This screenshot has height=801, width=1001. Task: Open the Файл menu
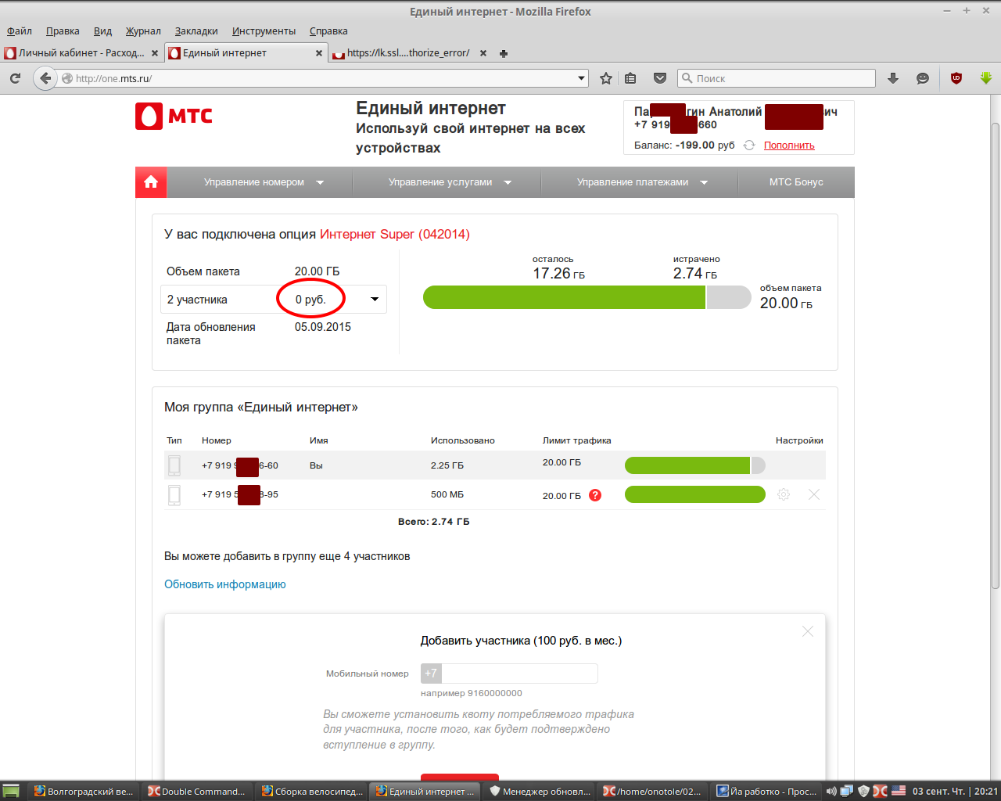20,31
